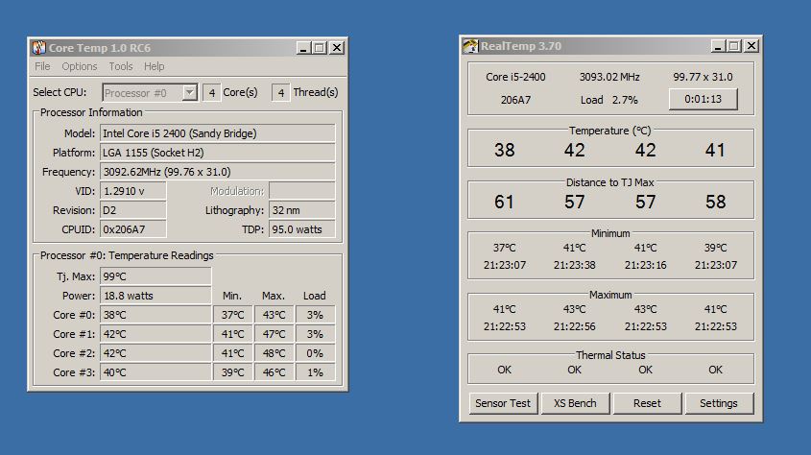
Task: Click Distance to TJ Max value 61
Action: coord(504,202)
